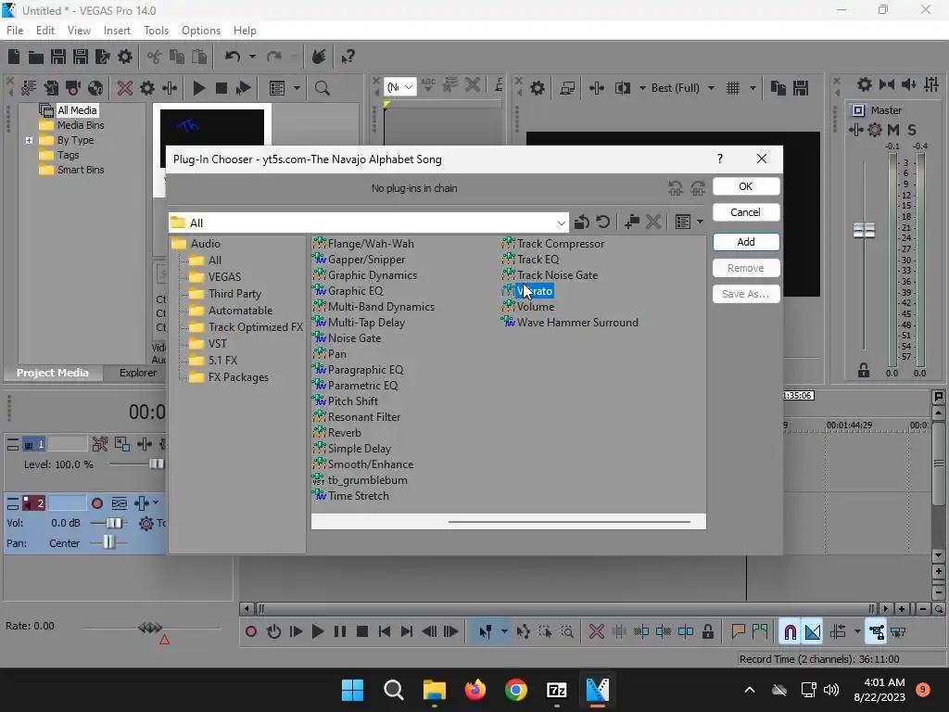Image resolution: width=949 pixels, height=712 pixels.
Task: Open the File menu
Action: tap(15, 31)
